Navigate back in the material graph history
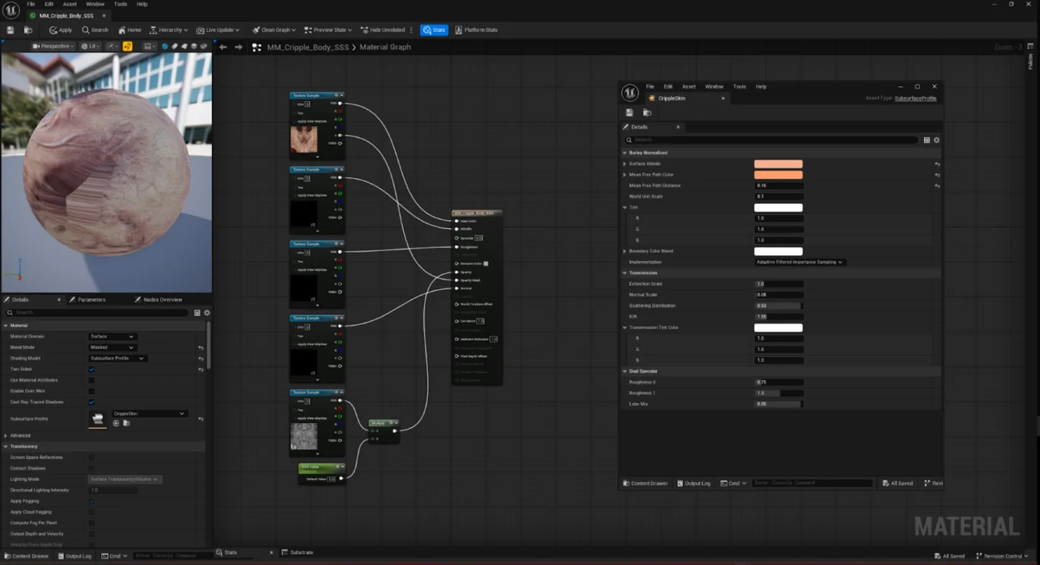Viewport: 1040px width, 565px height. (223, 47)
